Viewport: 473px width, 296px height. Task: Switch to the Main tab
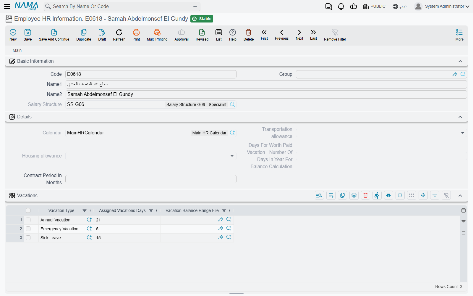(x=17, y=50)
